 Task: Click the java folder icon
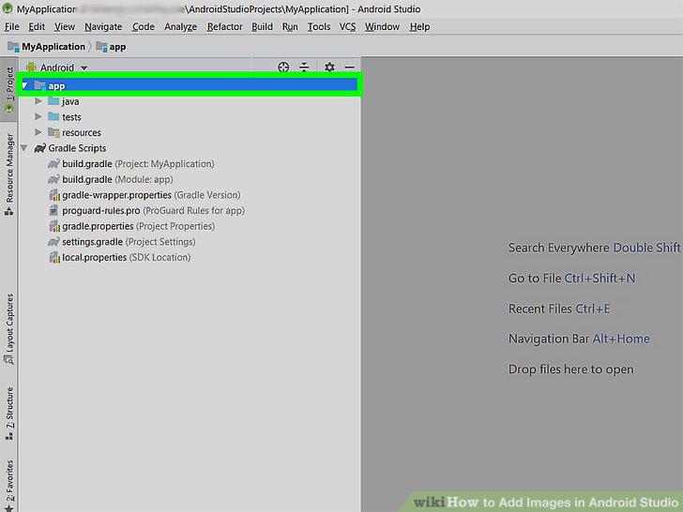click(53, 101)
